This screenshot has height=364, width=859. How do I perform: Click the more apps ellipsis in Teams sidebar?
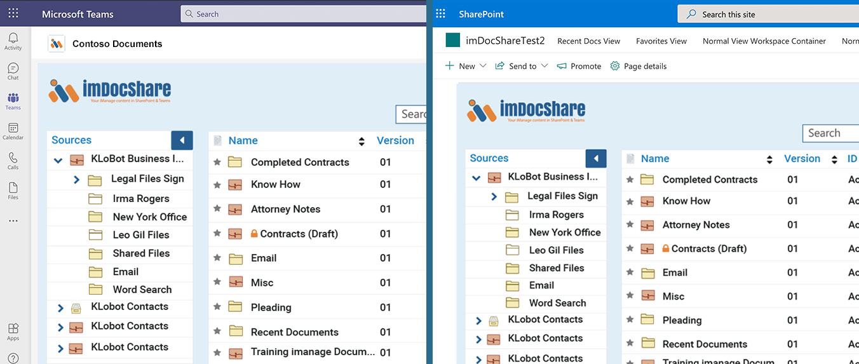(13, 221)
